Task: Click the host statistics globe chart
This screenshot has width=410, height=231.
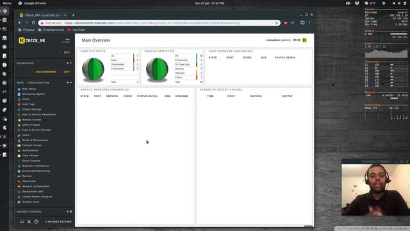Action: (93, 69)
